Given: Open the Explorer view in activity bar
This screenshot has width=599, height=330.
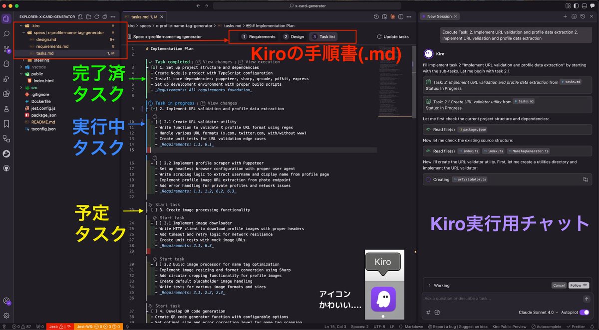Looking at the screenshot, I should point(6,19).
